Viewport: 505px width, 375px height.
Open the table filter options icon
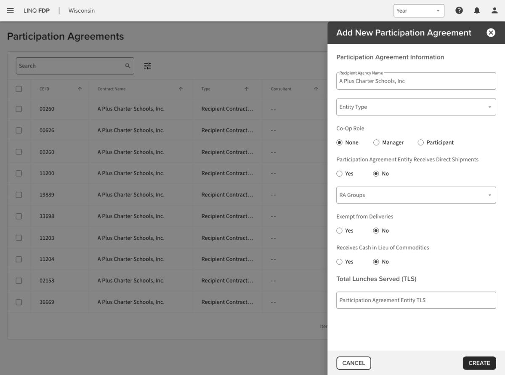coord(147,66)
